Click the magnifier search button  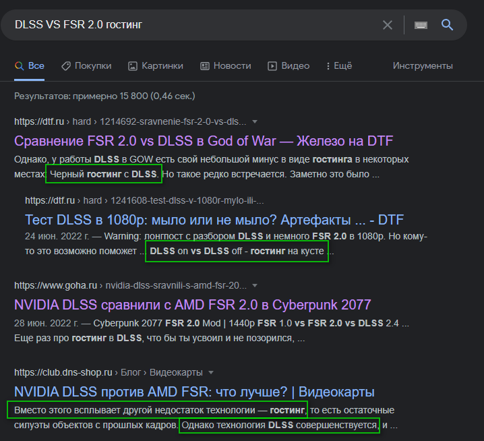tap(447, 25)
